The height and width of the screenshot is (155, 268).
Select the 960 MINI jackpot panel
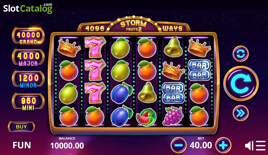28,102
